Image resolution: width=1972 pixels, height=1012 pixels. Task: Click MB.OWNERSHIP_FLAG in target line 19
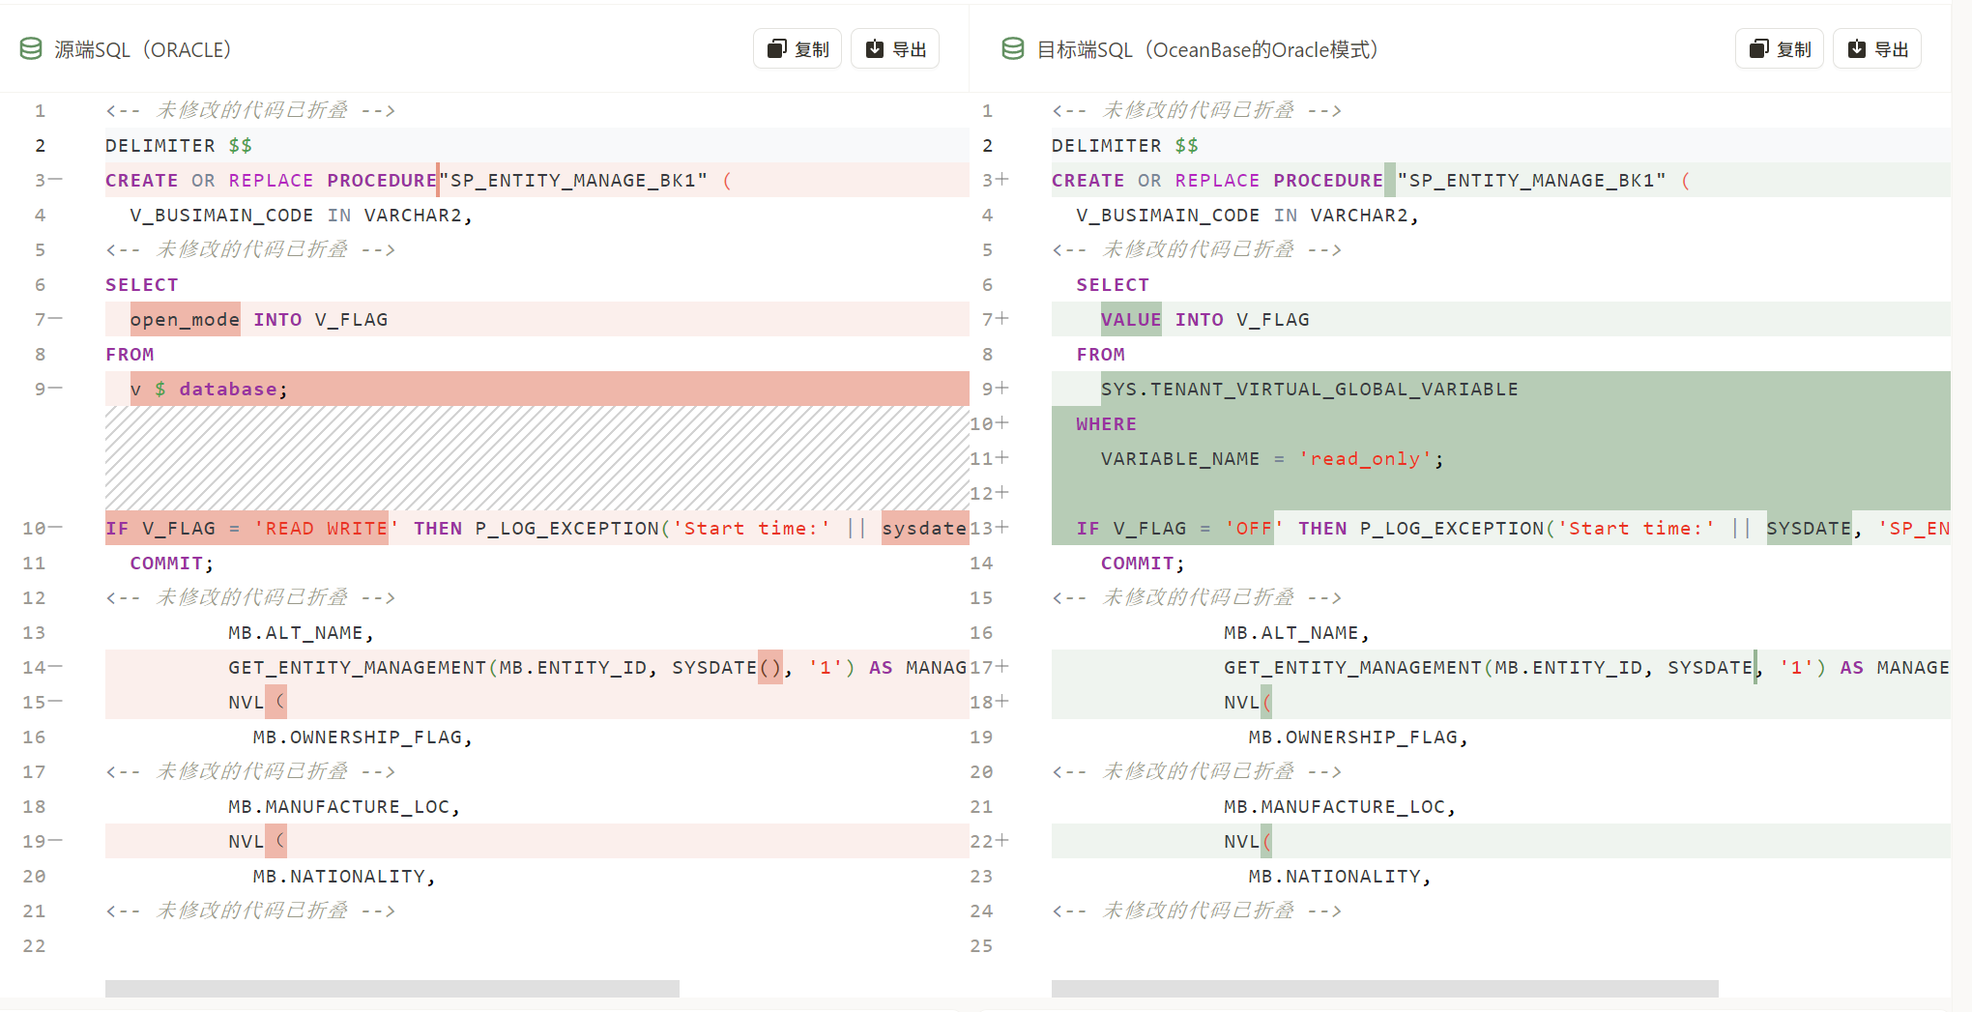click(x=1352, y=737)
